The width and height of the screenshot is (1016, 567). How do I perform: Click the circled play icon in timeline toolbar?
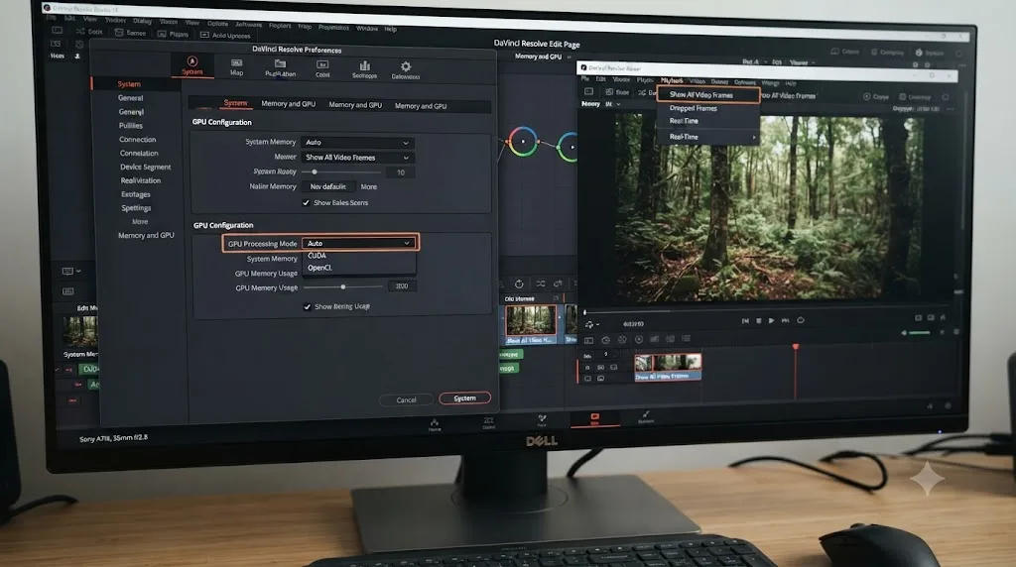tap(639, 339)
